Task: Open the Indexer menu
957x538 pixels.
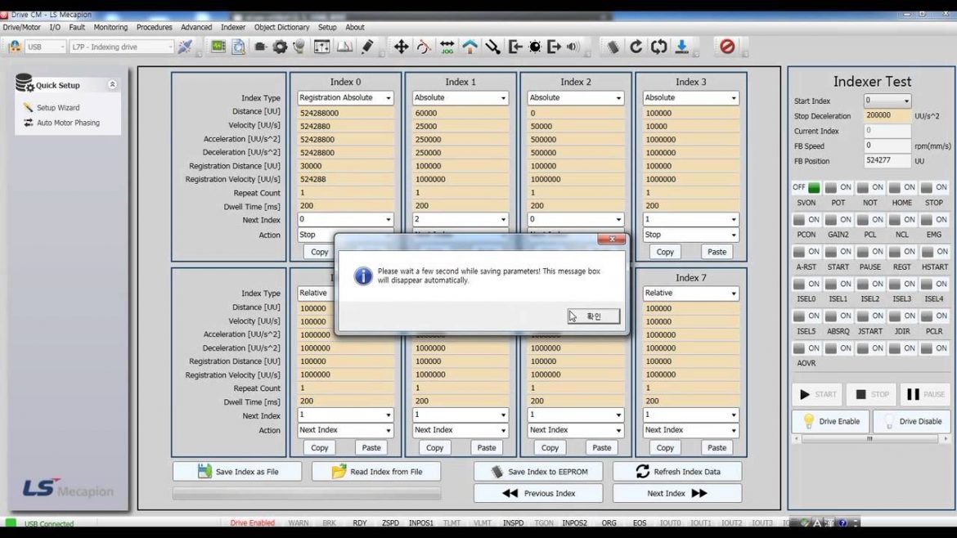Action: [x=233, y=28]
